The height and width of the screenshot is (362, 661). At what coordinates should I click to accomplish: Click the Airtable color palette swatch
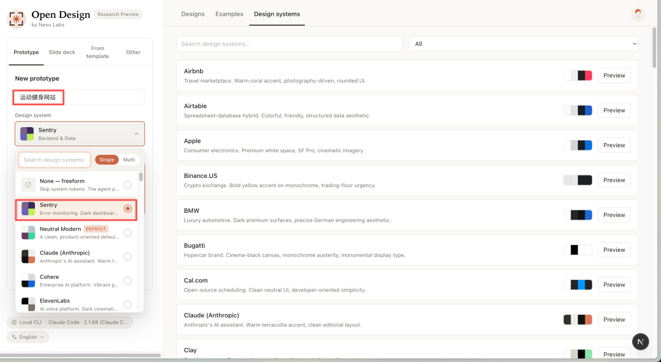[x=578, y=111]
